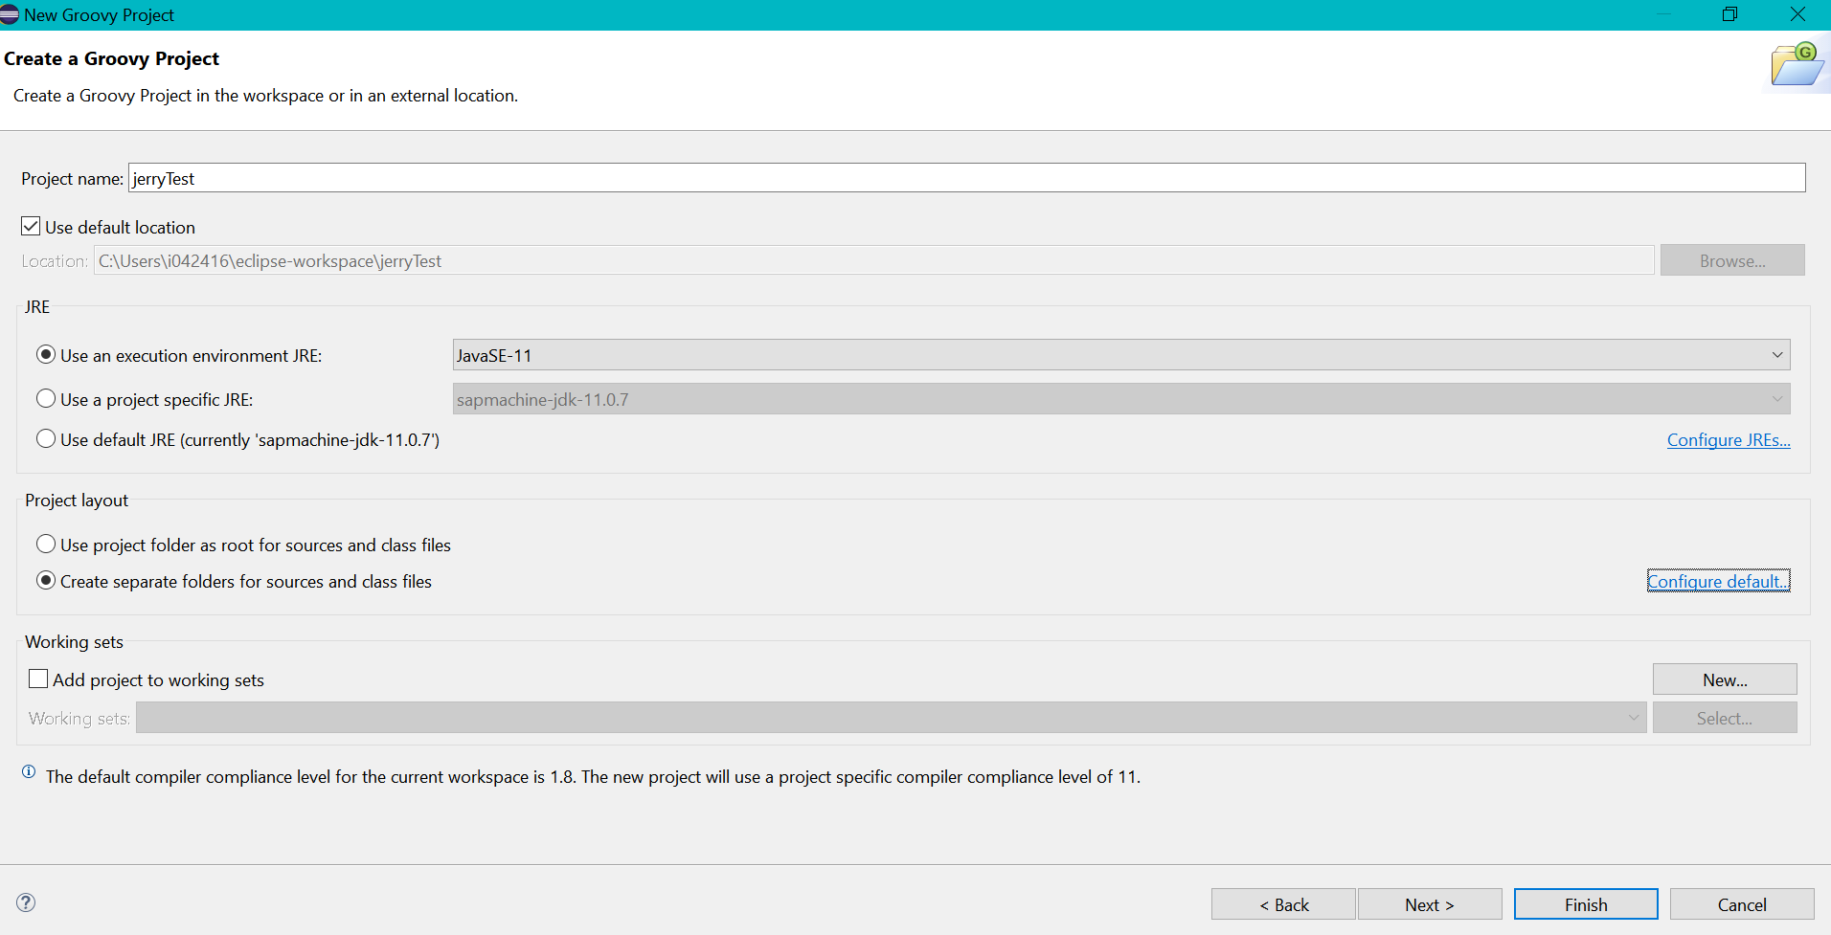Enable Add project to working sets
This screenshot has height=935, width=1831.
pos(39,679)
